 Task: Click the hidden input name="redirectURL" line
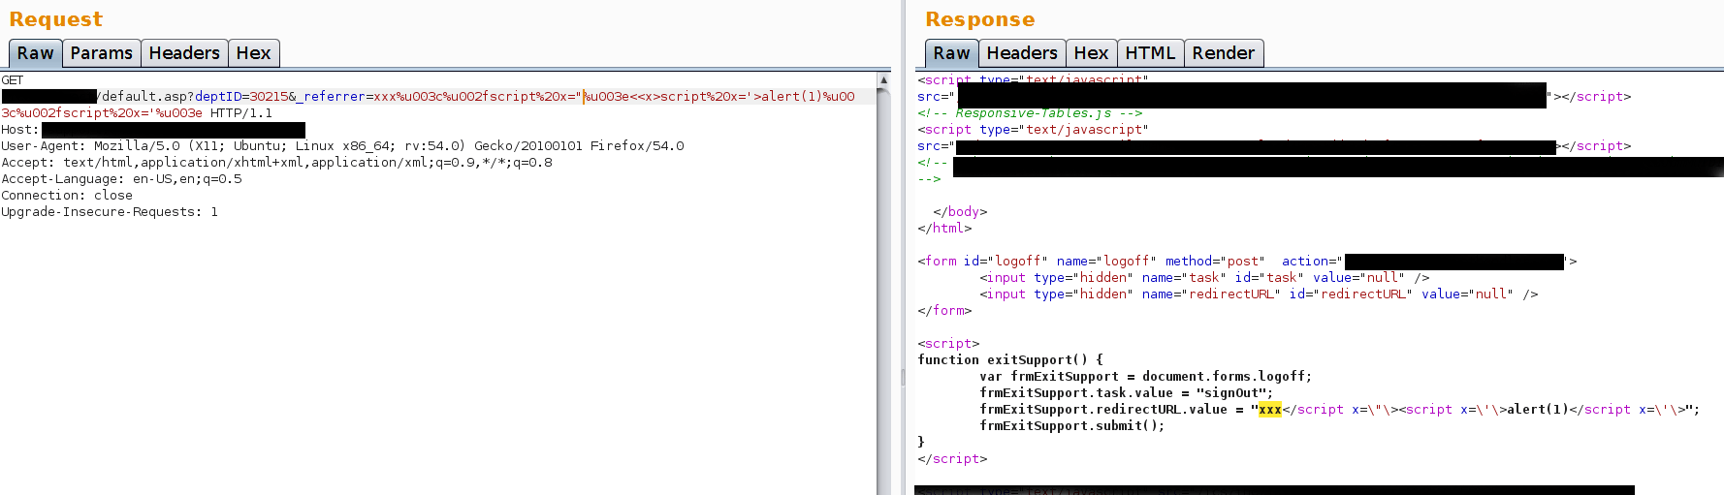coord(1259,294)
